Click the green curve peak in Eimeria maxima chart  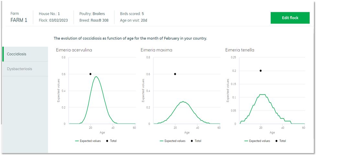click(183, 102)
